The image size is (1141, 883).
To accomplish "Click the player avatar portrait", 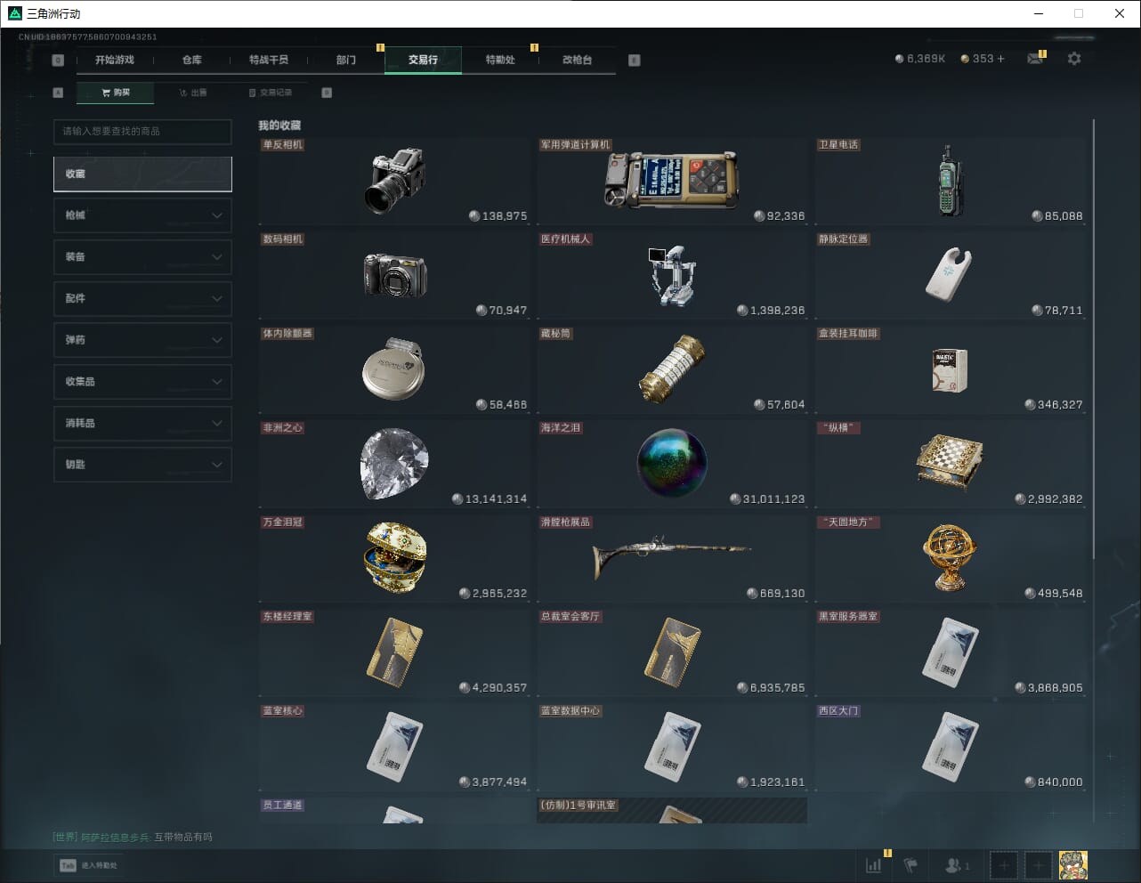I will [1073, 865].
